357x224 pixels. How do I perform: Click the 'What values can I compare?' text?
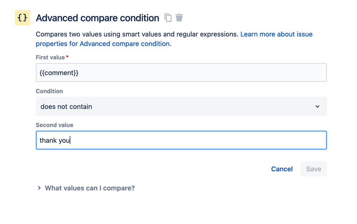[x=90, y=188]
